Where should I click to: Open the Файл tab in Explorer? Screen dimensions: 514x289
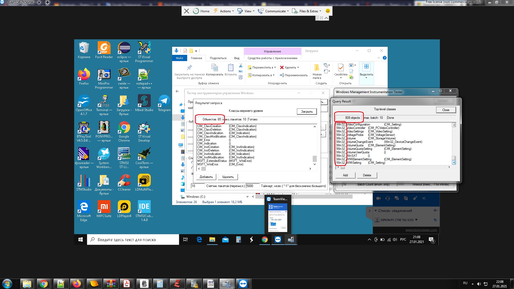179,58
